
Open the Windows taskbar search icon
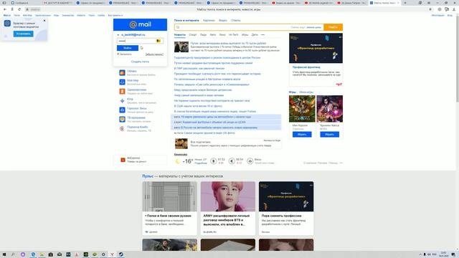tap(13, 254)
